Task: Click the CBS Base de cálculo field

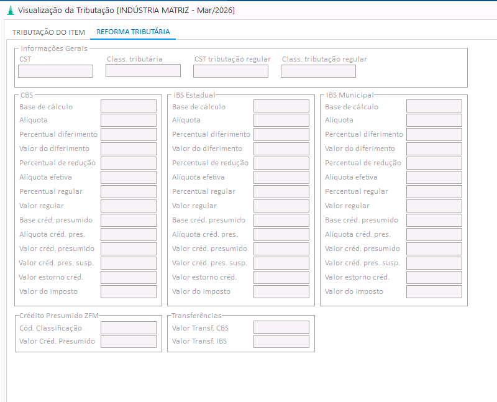Action: point(129,106)
